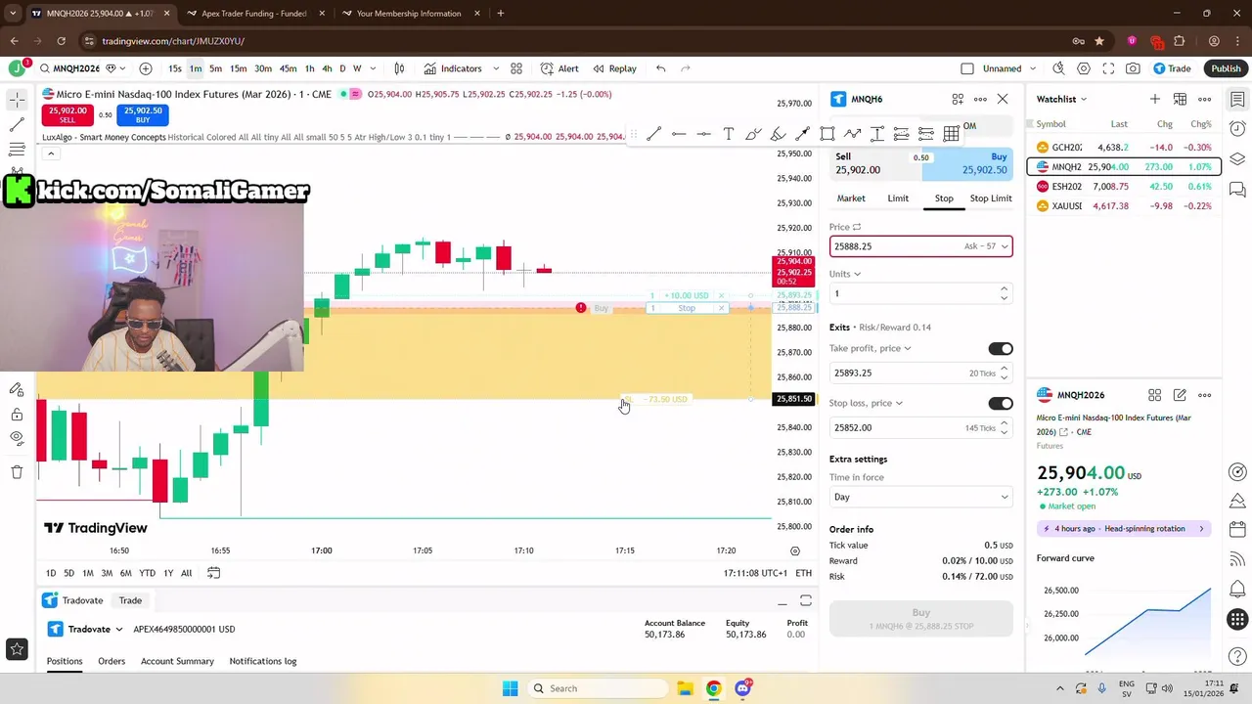Open File Explorer from taskbar
This screenshot has height=704, width=1252.
click(685, 688)
